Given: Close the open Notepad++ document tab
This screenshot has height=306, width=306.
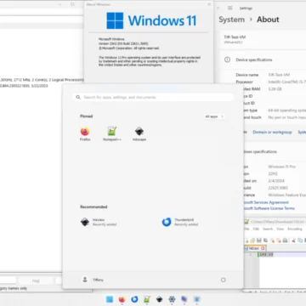Looking at the screenshot, I should (x=263, y=248).
